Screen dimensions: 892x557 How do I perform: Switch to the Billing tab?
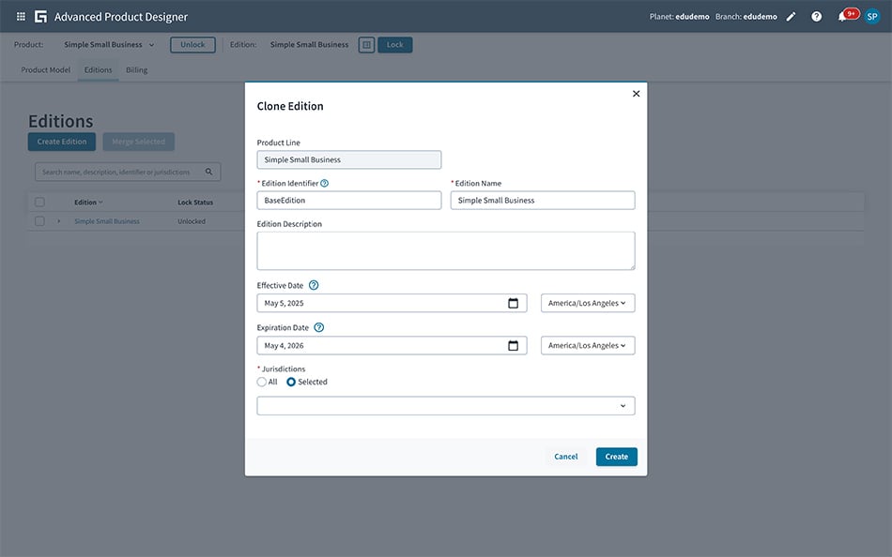coord(136,70)
